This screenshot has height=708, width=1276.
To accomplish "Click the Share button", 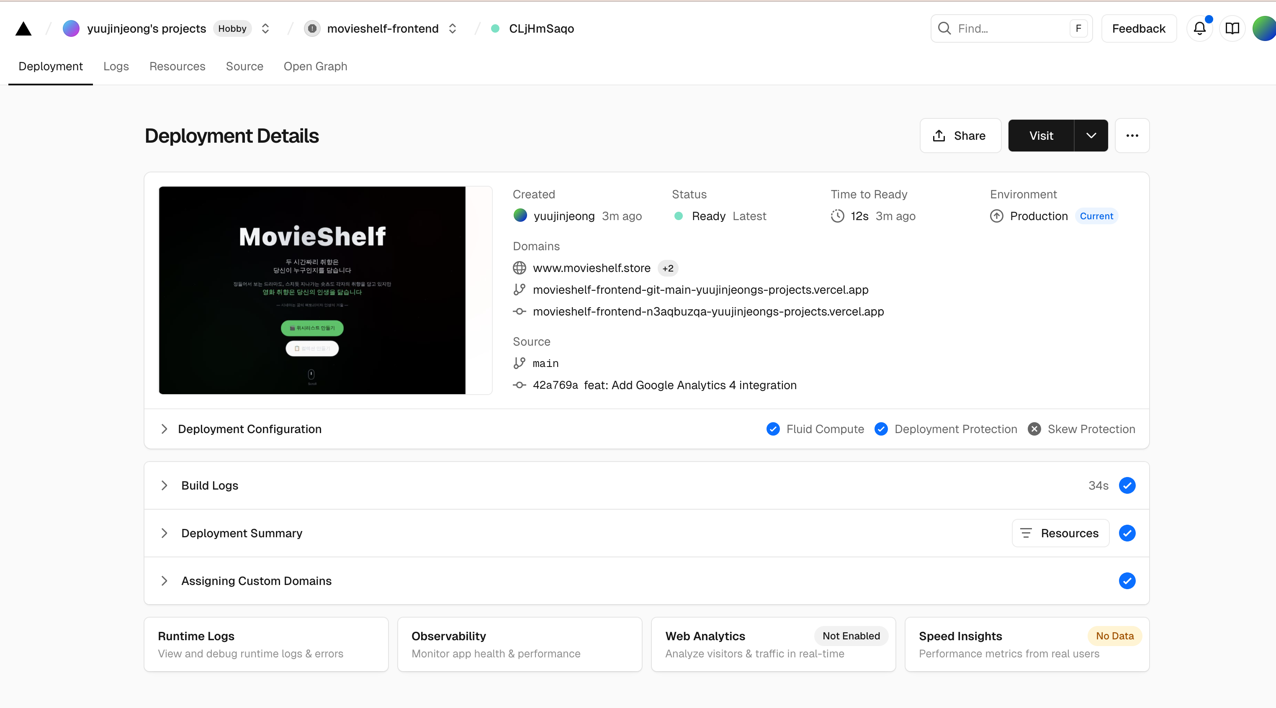I will click(960, 136).
